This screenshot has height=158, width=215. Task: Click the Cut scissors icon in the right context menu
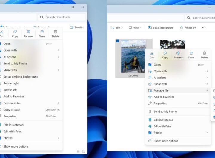pos(152,55)
